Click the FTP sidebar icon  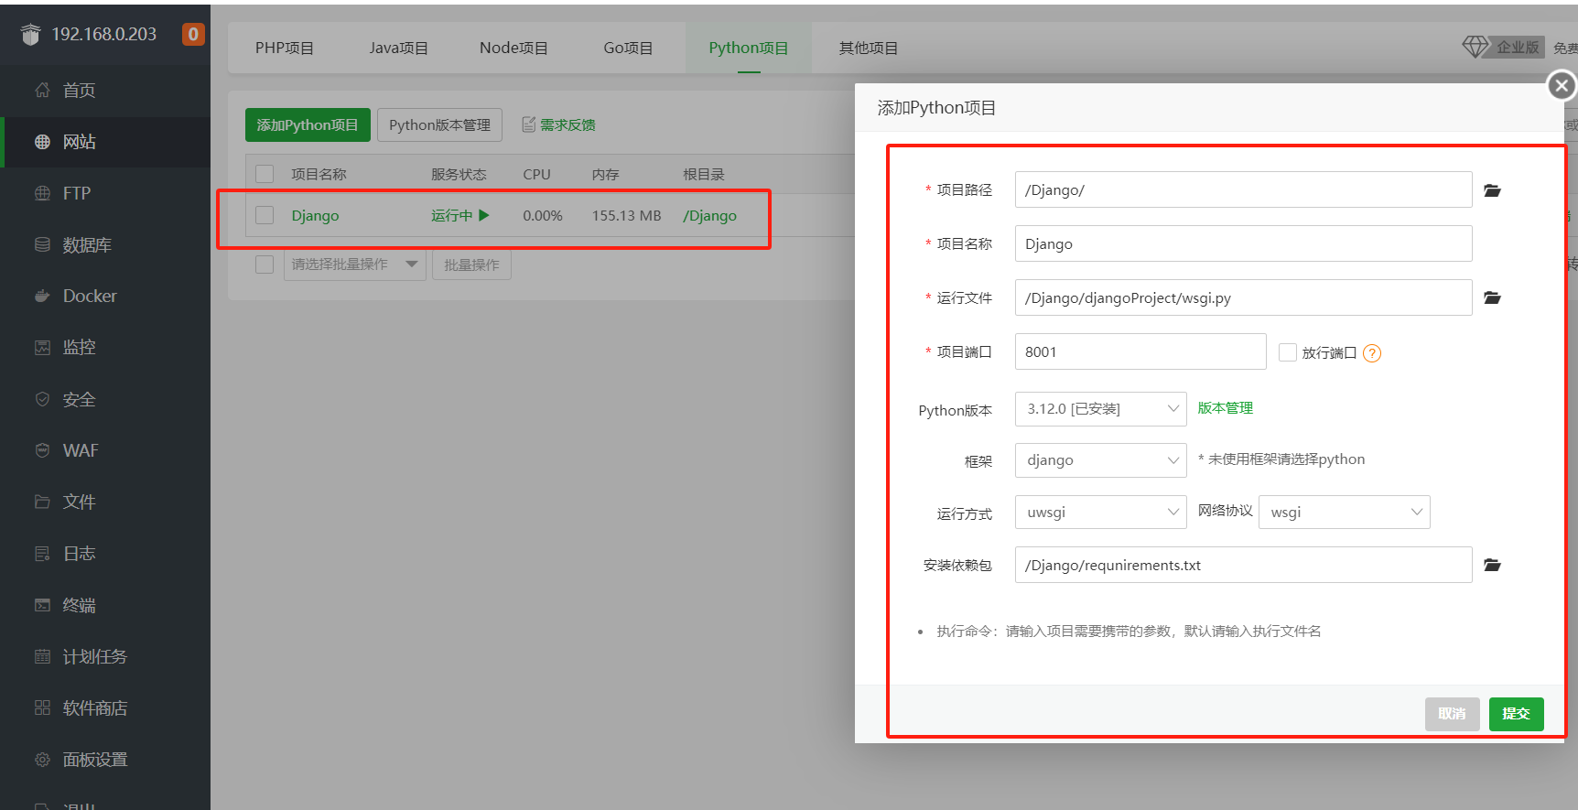tap(42, 193)
